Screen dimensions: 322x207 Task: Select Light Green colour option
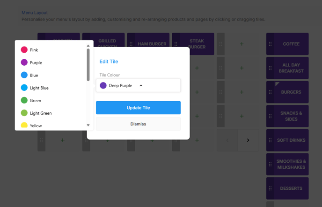(x=40, y=113)
